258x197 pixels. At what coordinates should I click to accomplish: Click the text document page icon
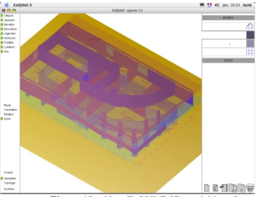(x=215, y=188)
